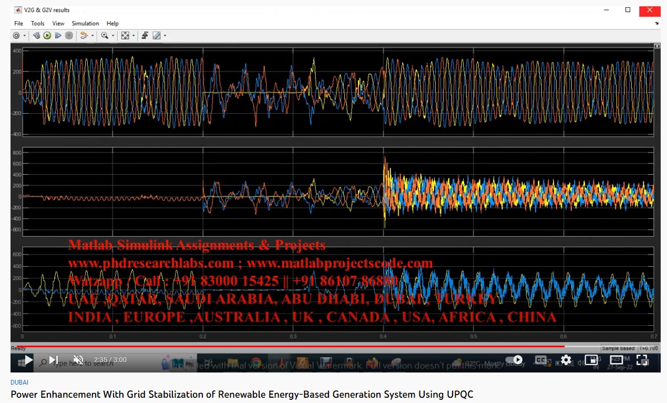Expand the Scale Axes dropdown arrow
The height and width of the screenshot is (403, 667).
click(134, 36)
